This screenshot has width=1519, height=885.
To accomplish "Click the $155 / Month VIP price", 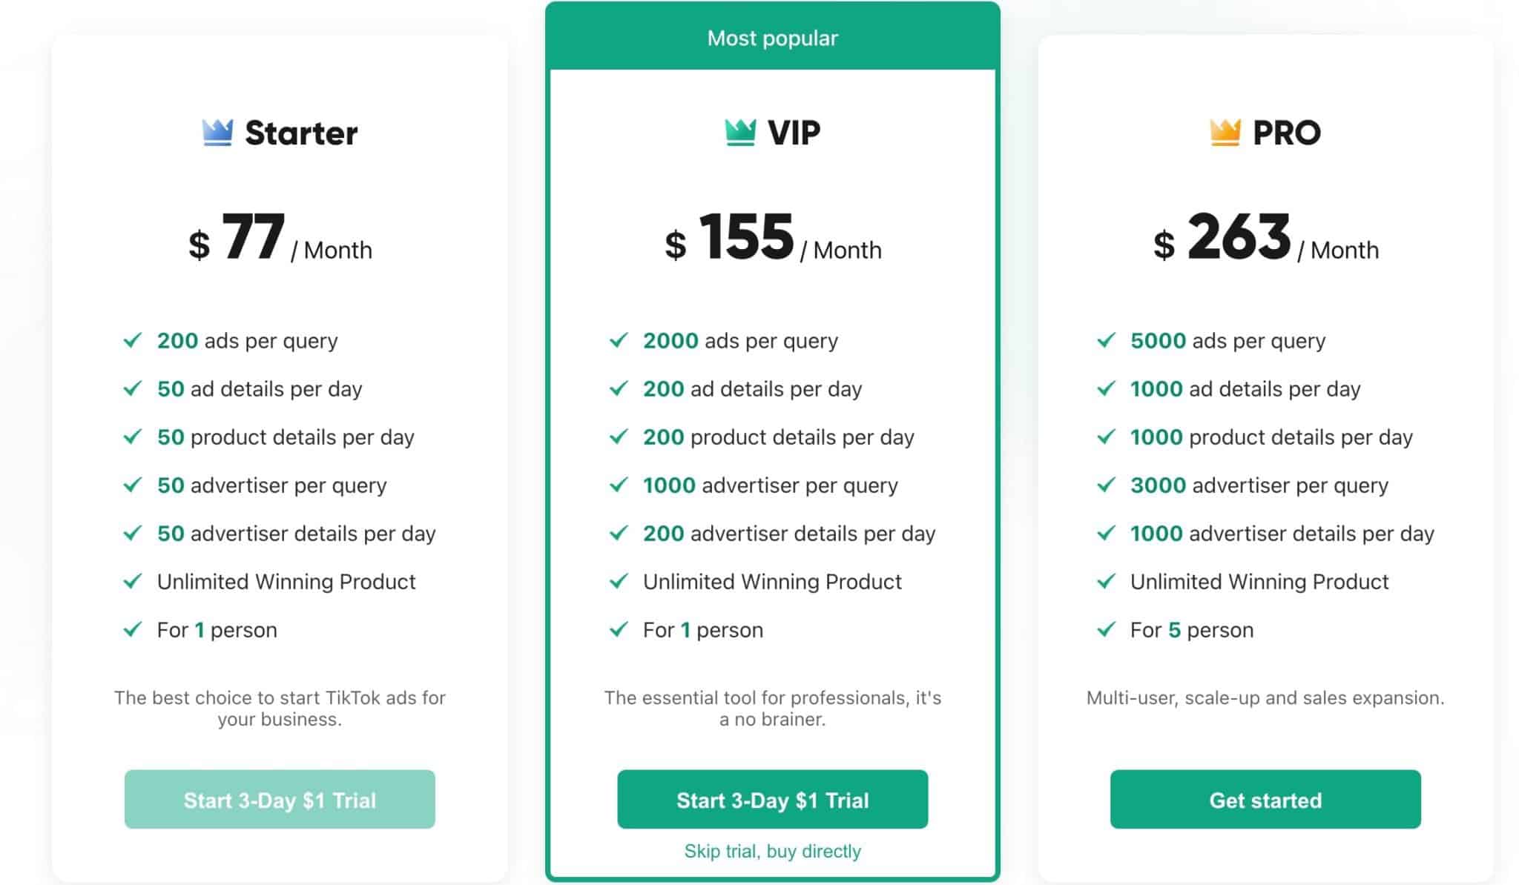I will [772, 239].
